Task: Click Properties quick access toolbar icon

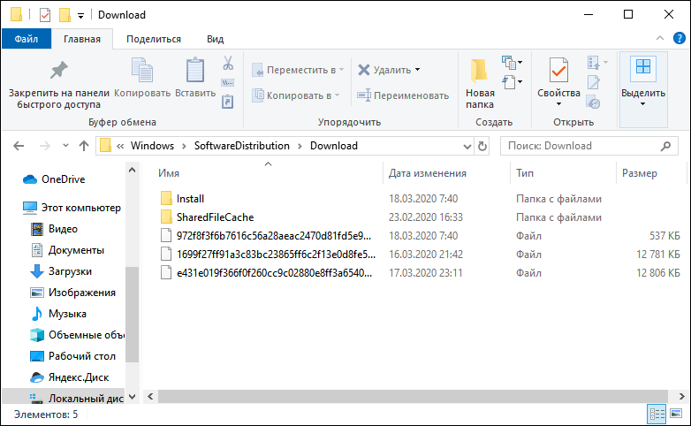Action: [45, 15]
